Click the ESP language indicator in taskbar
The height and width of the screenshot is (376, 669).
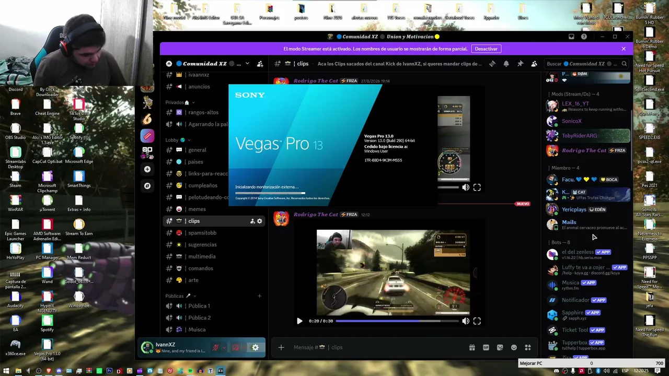(x=625, y=371)
